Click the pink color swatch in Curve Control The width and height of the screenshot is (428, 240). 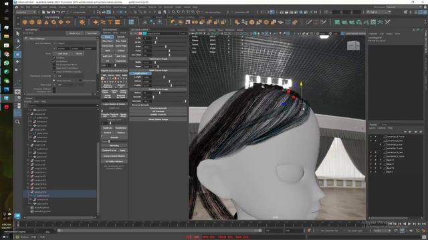140,33
